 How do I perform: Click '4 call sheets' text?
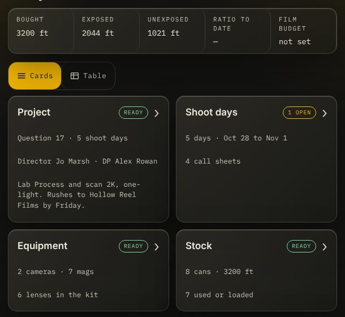(213, 161)
